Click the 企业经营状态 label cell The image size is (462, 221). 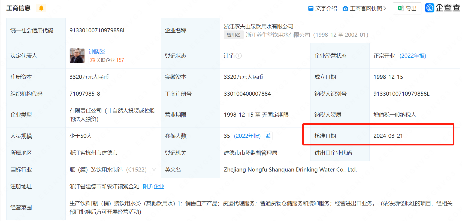coord(340,56)
